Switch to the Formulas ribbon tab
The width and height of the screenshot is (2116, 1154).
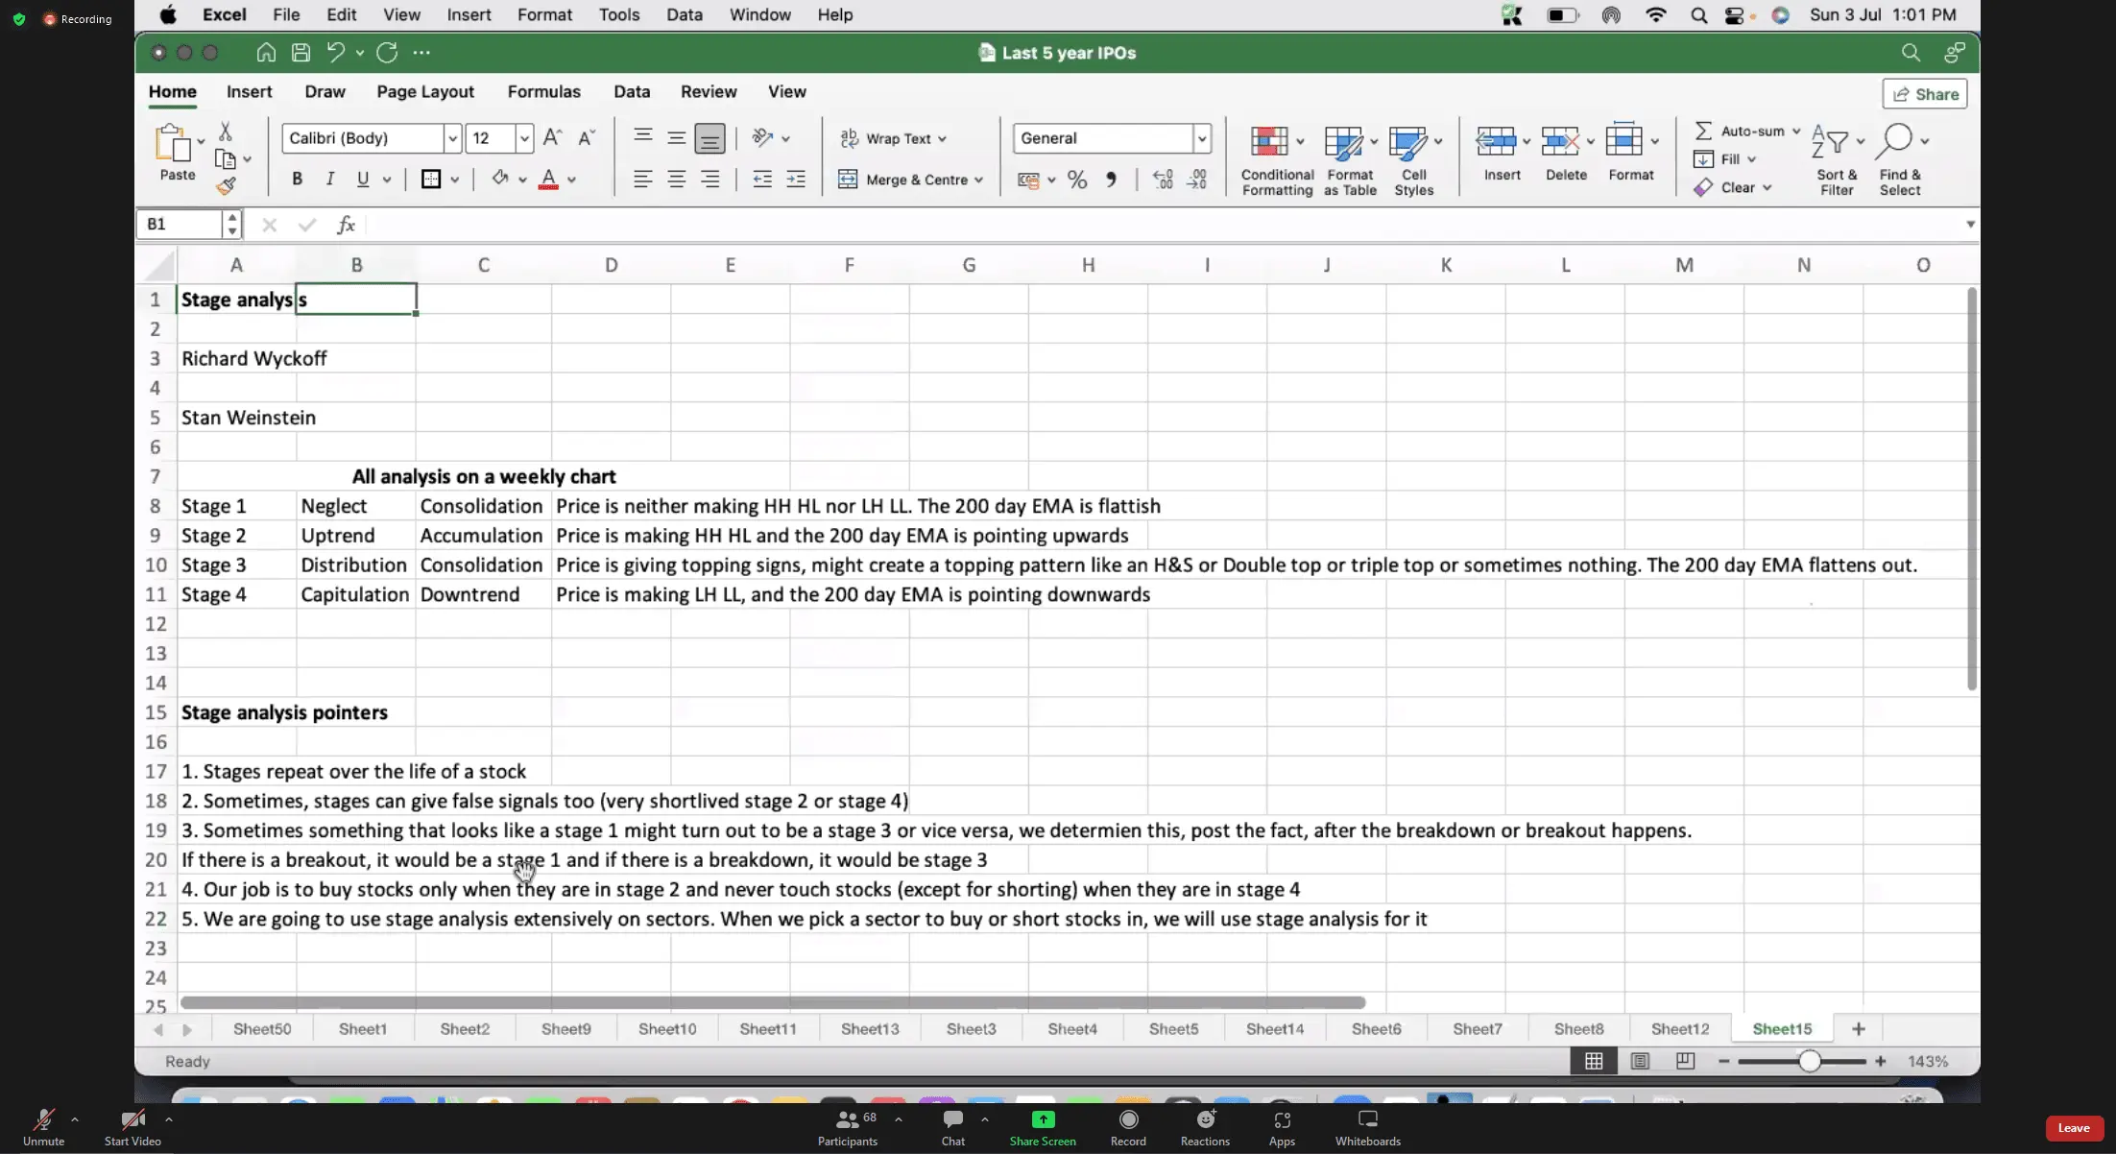(x=543, y=91)
